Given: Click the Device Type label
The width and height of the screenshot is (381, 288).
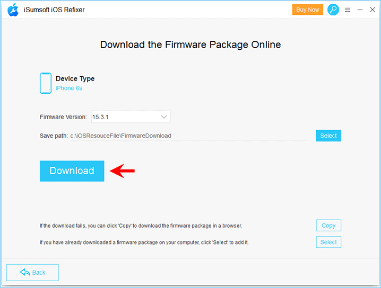Looking at the screenshot, I should pos(75,78).
